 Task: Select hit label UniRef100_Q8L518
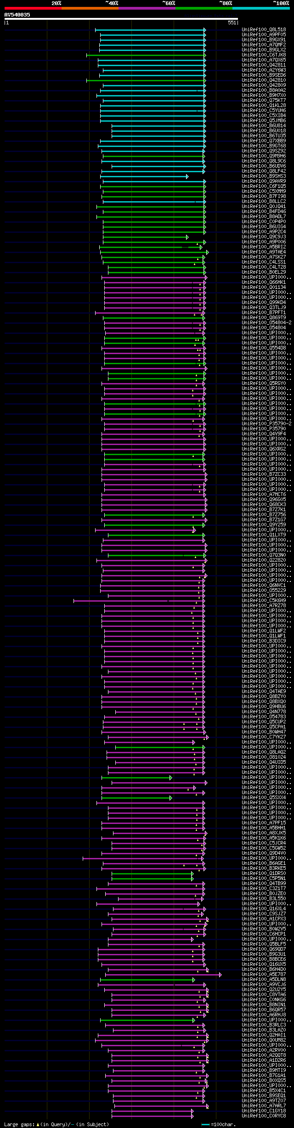click(x=264, y=30)
